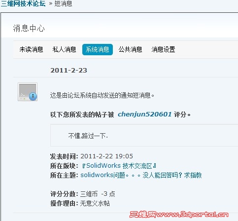This screenshot has width=238, height=221.
Task: Click the automatic notification message sentence
Action: pos(102,95)
